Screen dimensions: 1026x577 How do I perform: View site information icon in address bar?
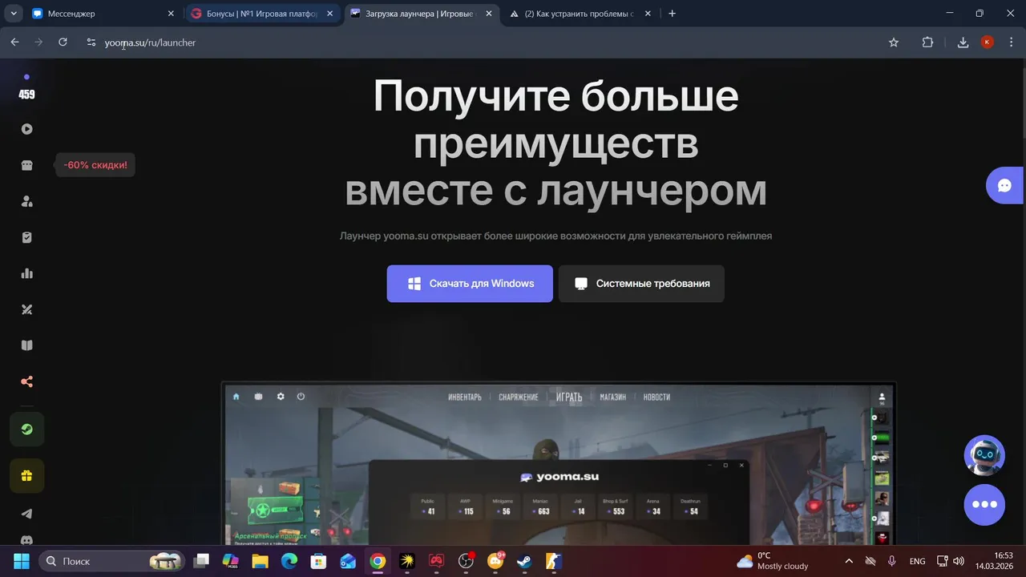[x=91, y=42]
